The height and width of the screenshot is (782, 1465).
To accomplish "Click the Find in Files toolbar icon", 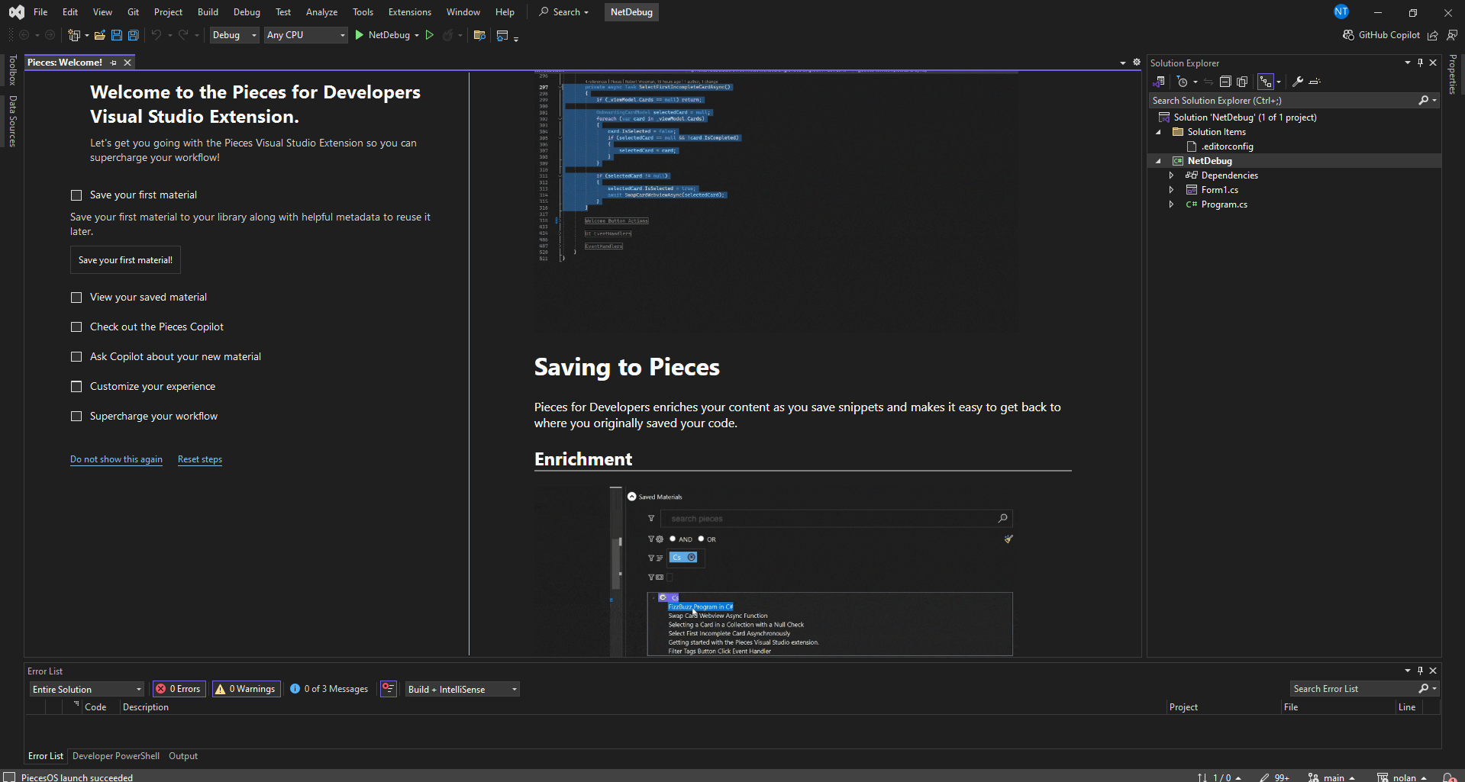I will (479, 35).
